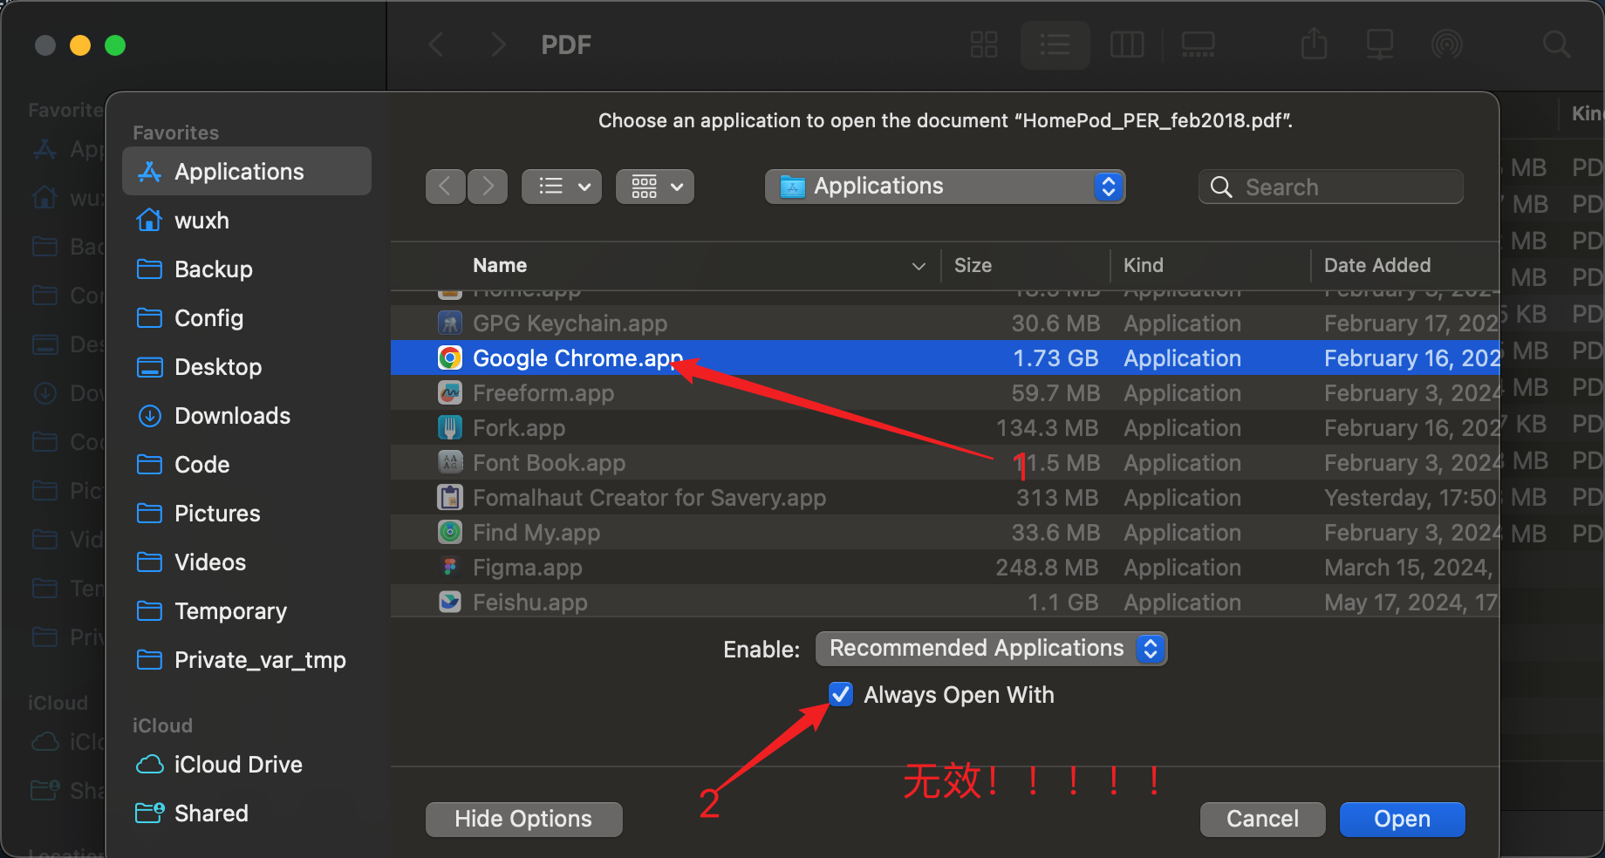The width and height of the screenshot is (1605, 858).
Task: Click Cancel to dismiss the dialog
Action: [1262, 819]
